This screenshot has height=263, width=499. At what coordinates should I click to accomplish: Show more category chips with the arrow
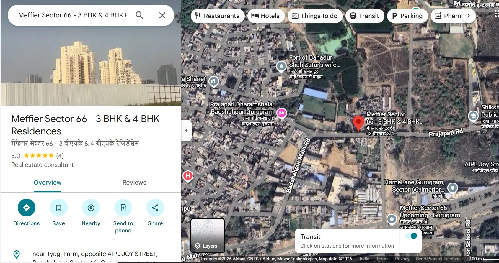tap(469, 16)
